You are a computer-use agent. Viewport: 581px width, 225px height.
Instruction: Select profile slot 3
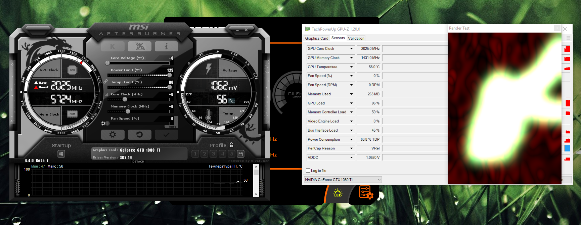tap(214, 154)
